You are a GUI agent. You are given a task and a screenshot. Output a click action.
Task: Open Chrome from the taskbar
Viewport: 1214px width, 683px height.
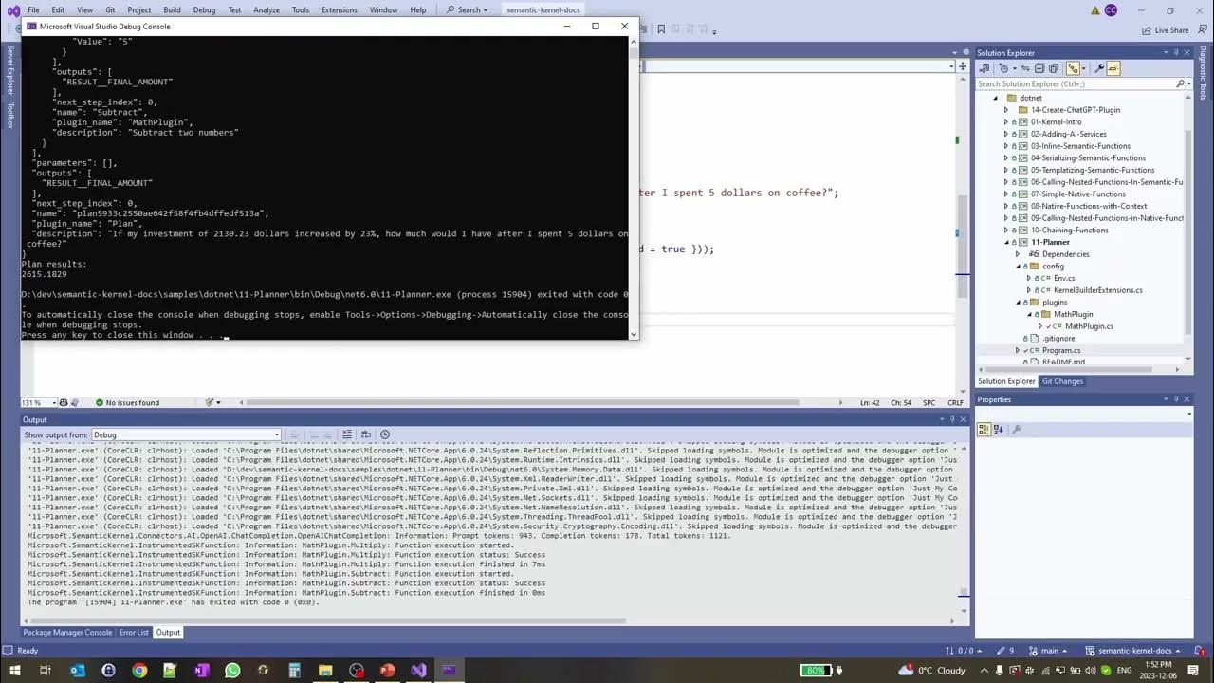tap(139, 670)
